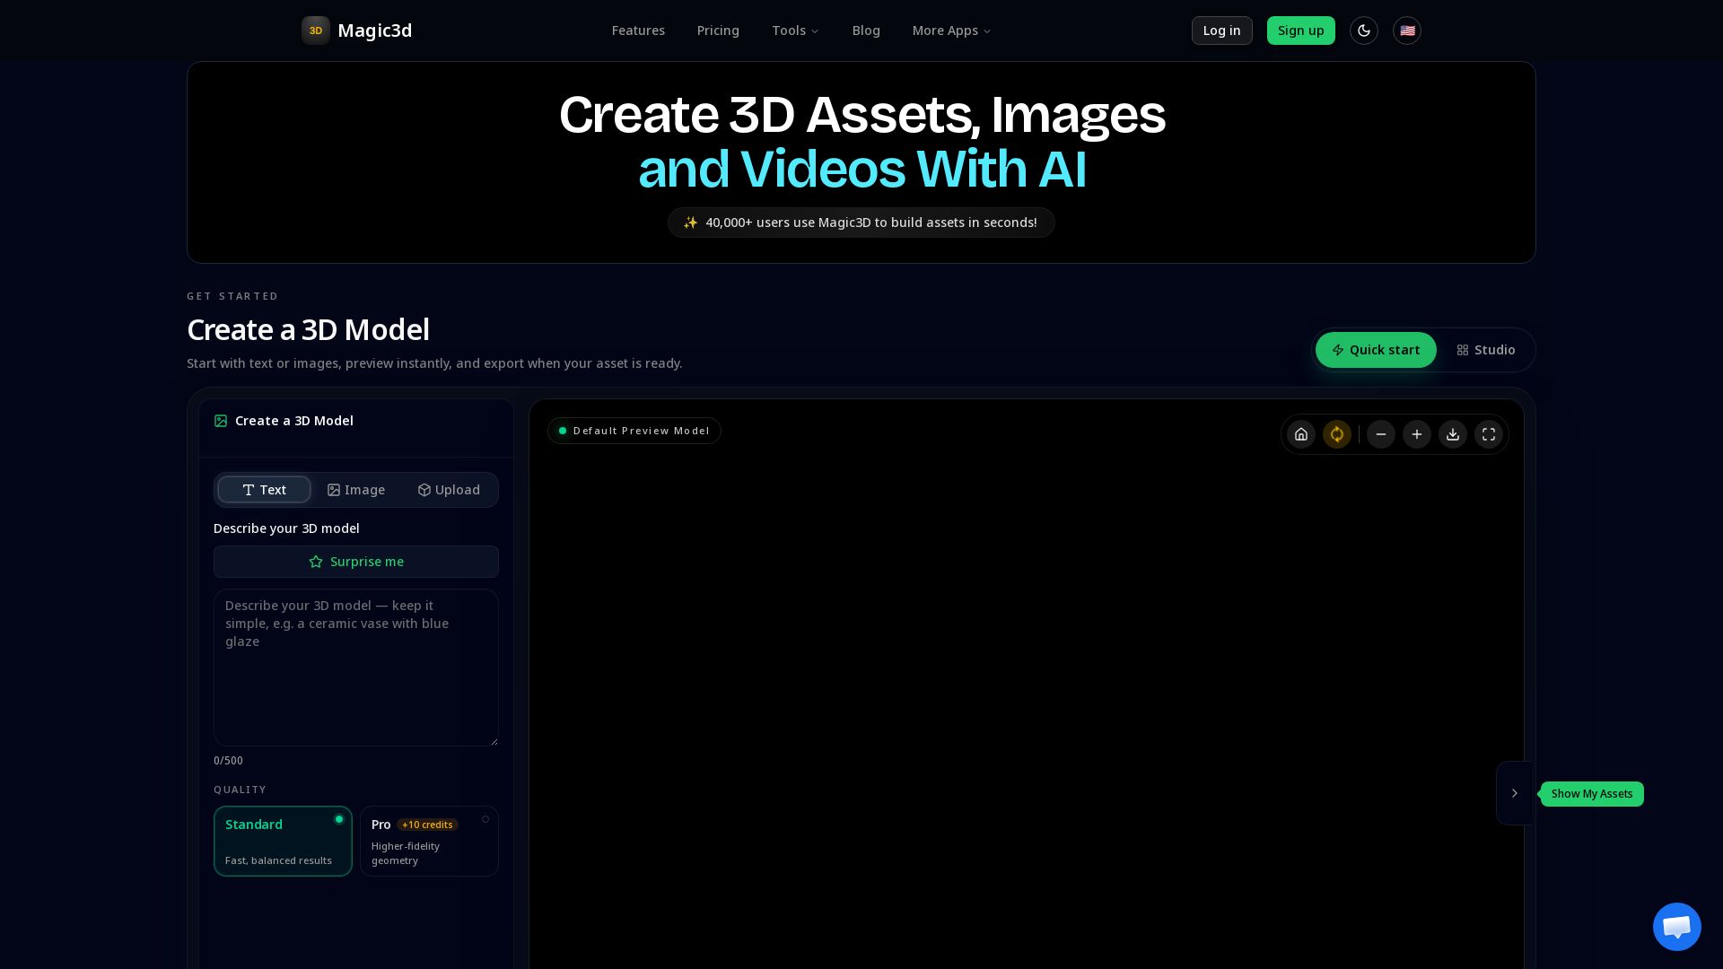The width and height of the screenshot is (1723, 969).
Task: Select the Text input tab
Action: click(x=265, y=490)
